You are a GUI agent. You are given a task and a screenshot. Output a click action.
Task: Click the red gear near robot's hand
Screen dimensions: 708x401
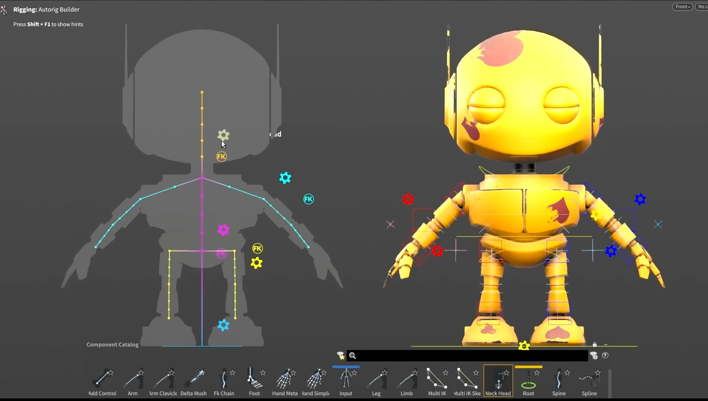click(437, 251)
